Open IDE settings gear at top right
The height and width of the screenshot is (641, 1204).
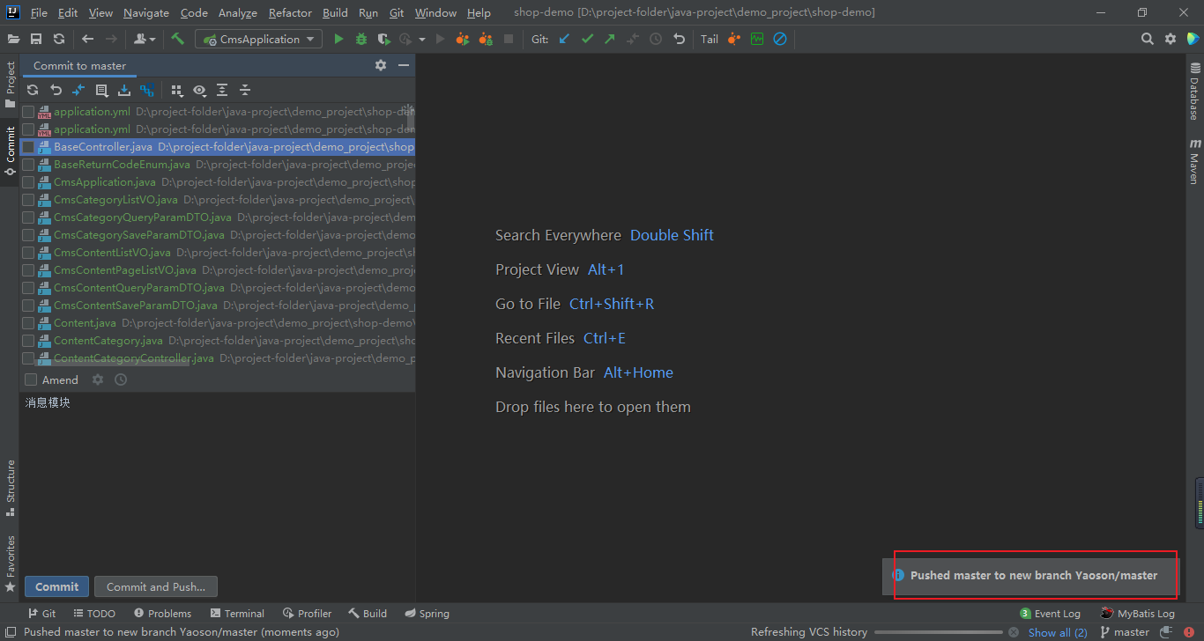1171,39
